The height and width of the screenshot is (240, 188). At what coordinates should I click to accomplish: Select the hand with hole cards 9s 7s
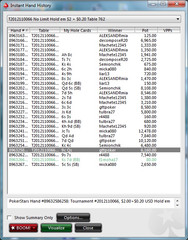tap(94, 155)
